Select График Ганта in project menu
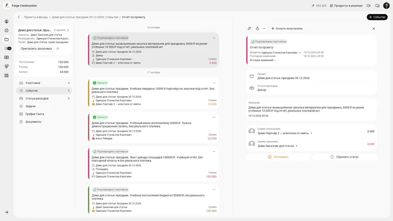This screenshot has height=221, width=393. tap(44, 114)
